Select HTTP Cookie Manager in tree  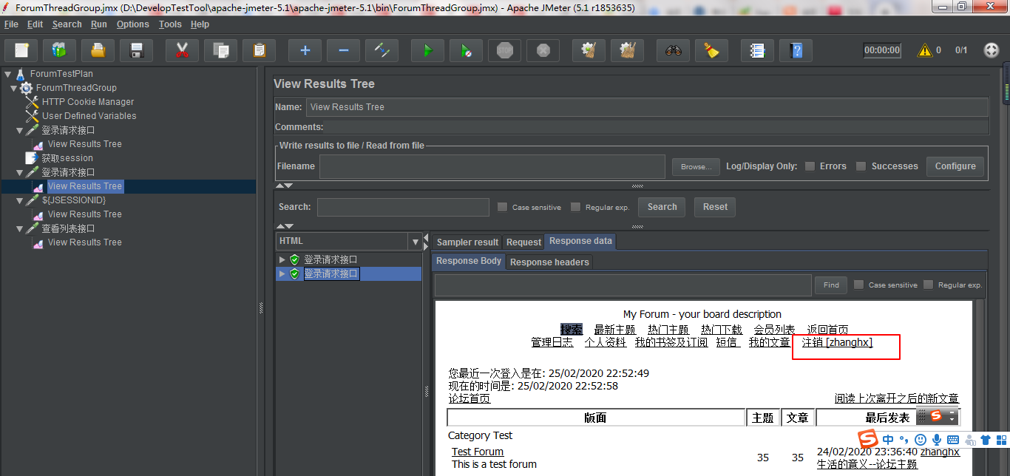click(x=88, y=102)
